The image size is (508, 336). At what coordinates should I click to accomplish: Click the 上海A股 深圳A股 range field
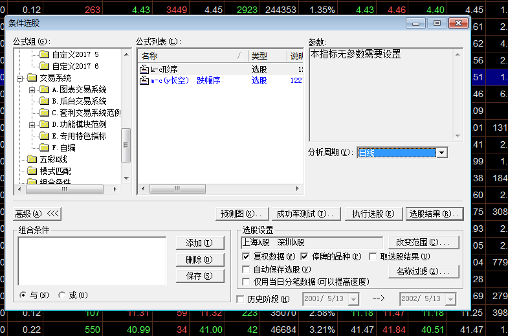(312, 242)
